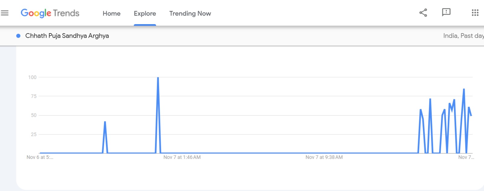Open the hamburger navigation menu
Screen dimensions: 484x191
pyautogui.click(x=5, y=13)
